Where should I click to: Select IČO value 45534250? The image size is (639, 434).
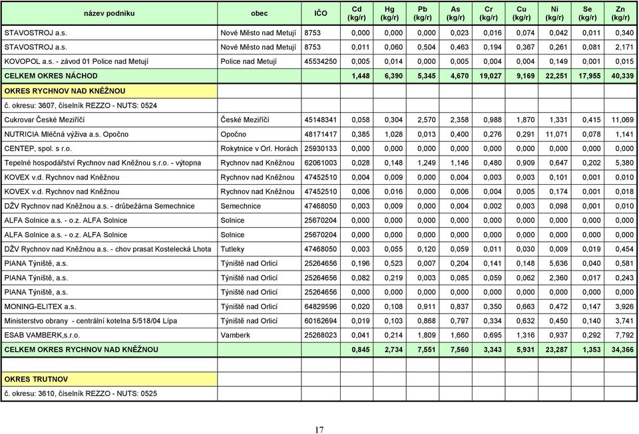click(321, 61)
